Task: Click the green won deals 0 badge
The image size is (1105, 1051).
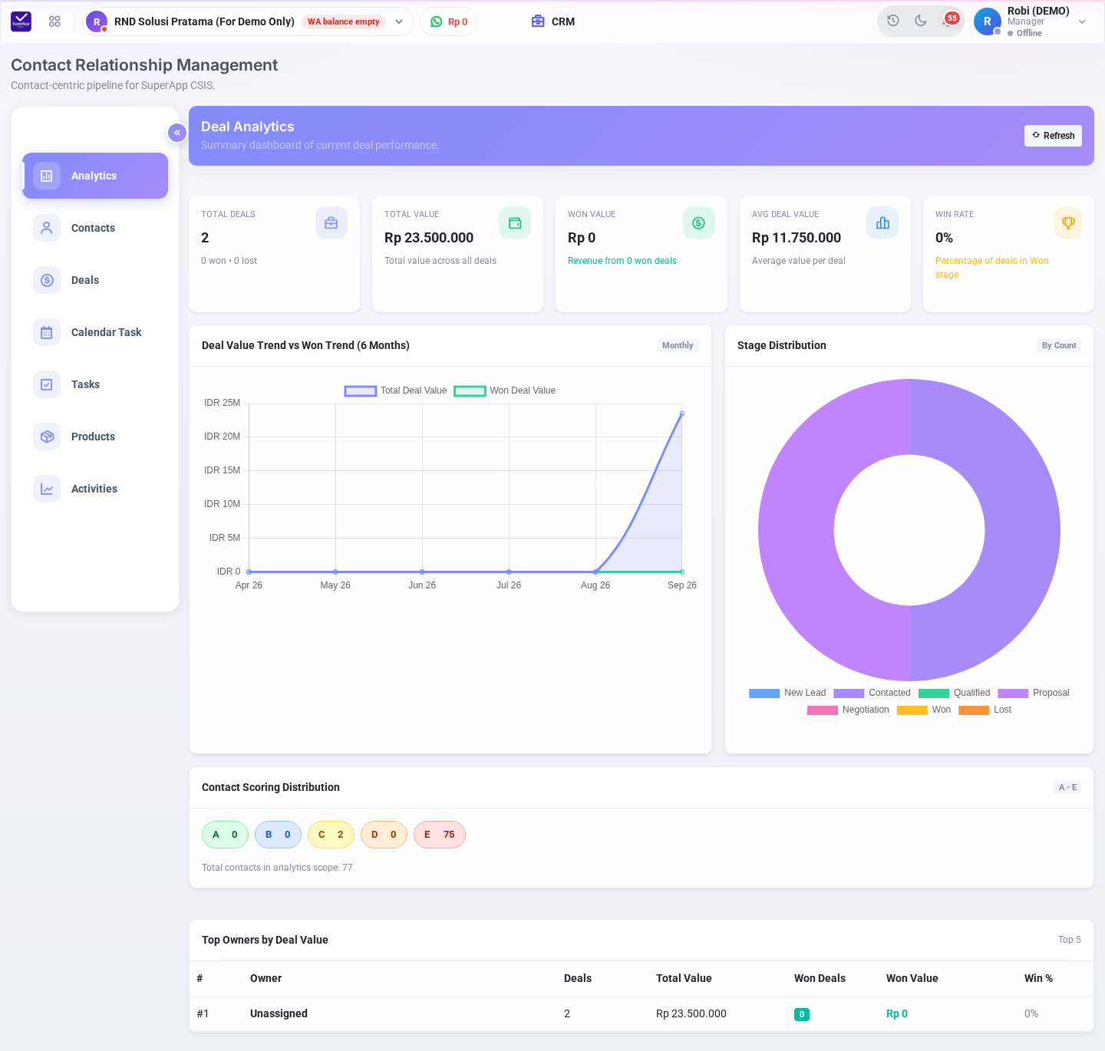Action: (x=802, y=1014)
